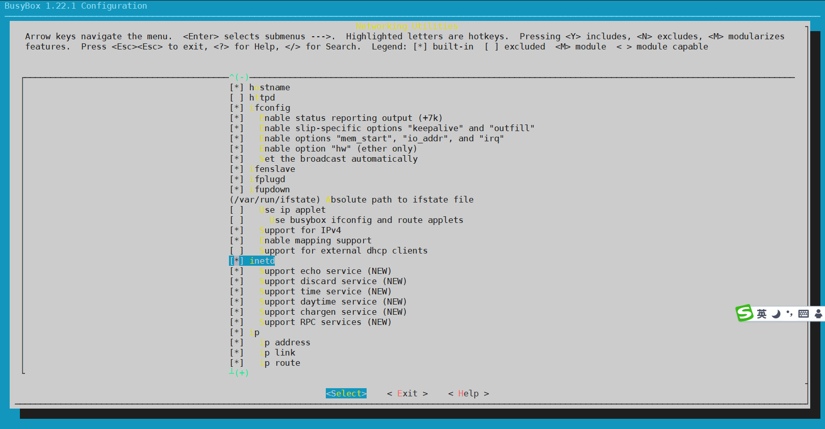Toggle Support for IPv4 checkbox
This screenshot has width=825, height=429.
tap(237, 231)
